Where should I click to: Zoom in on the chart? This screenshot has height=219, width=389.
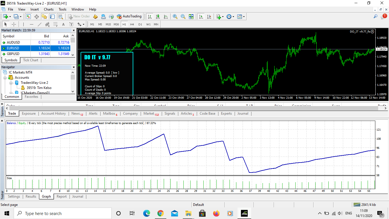tap(175, 17)
